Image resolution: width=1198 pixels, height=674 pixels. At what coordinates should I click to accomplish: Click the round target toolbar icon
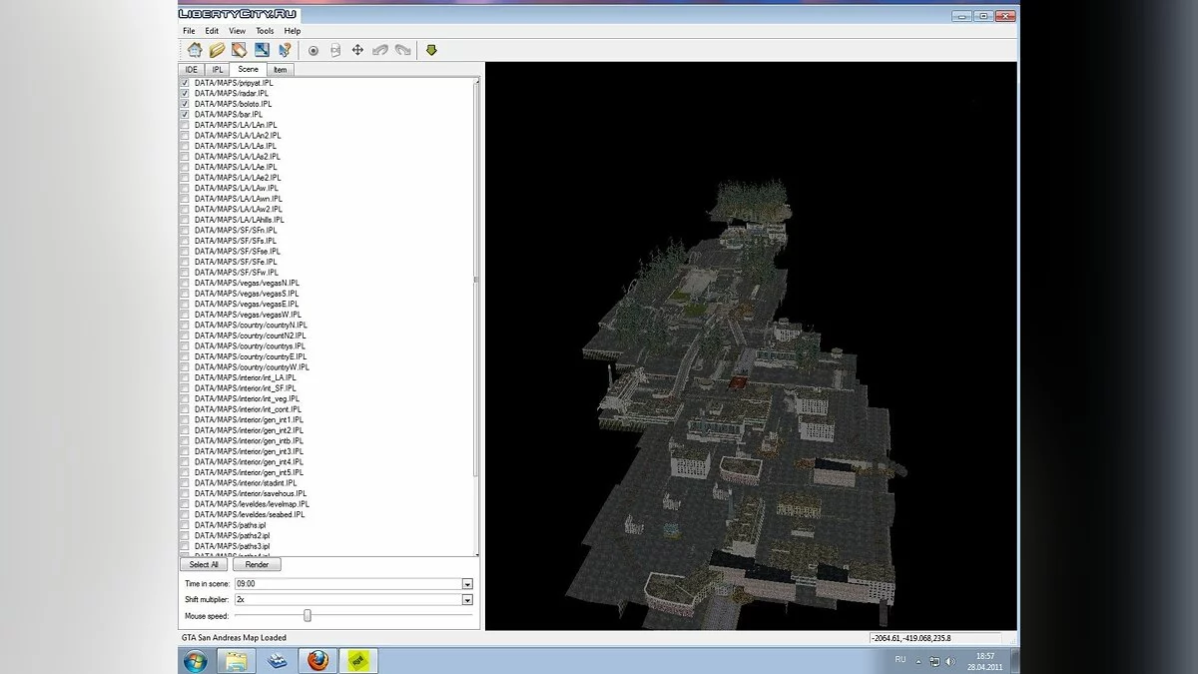tap(312, 50)
